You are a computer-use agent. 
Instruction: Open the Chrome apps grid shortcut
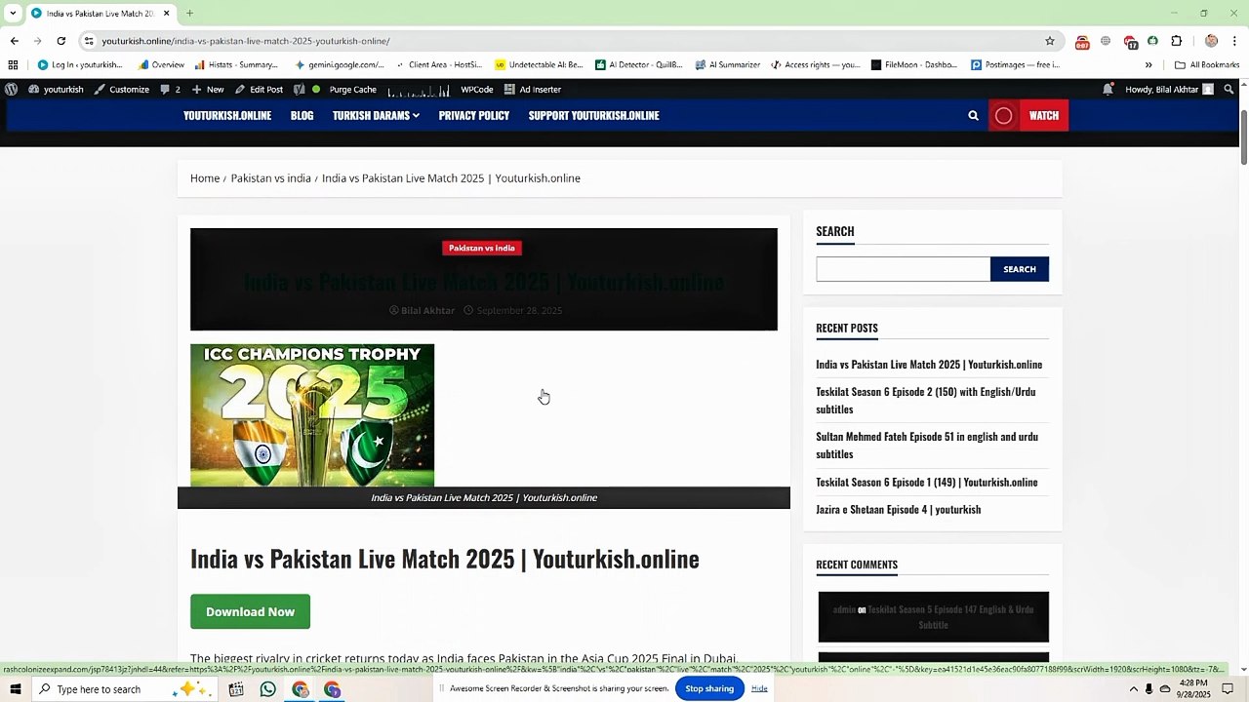click(13, 65)
